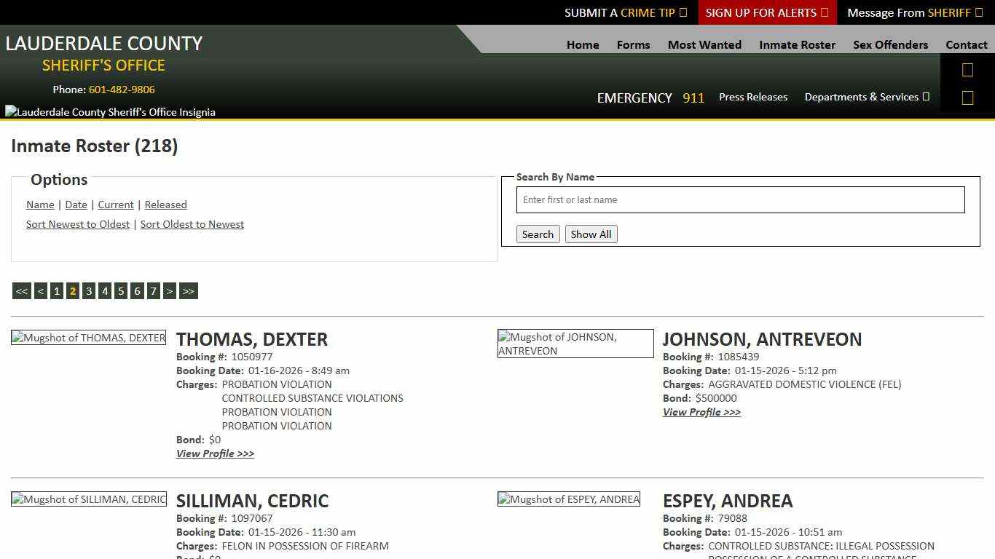Open Press Releases
The width and height of the screenshot is (995, 559).
[x=753, y=97]
